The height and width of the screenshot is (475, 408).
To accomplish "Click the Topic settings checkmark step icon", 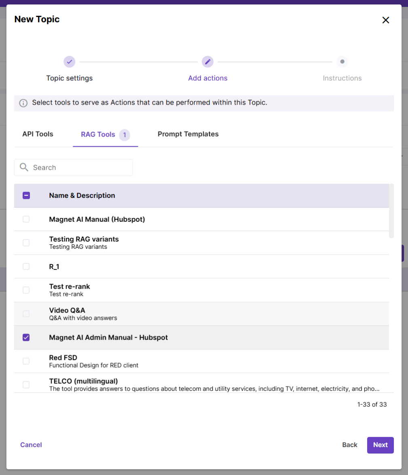I will (x=70, y=62).
